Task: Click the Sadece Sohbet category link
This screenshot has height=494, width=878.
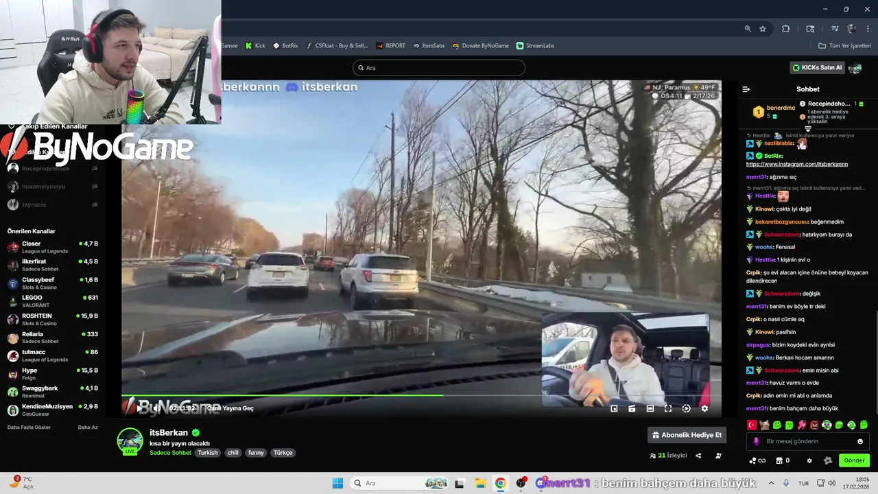Action: click(x=170, y=453)
